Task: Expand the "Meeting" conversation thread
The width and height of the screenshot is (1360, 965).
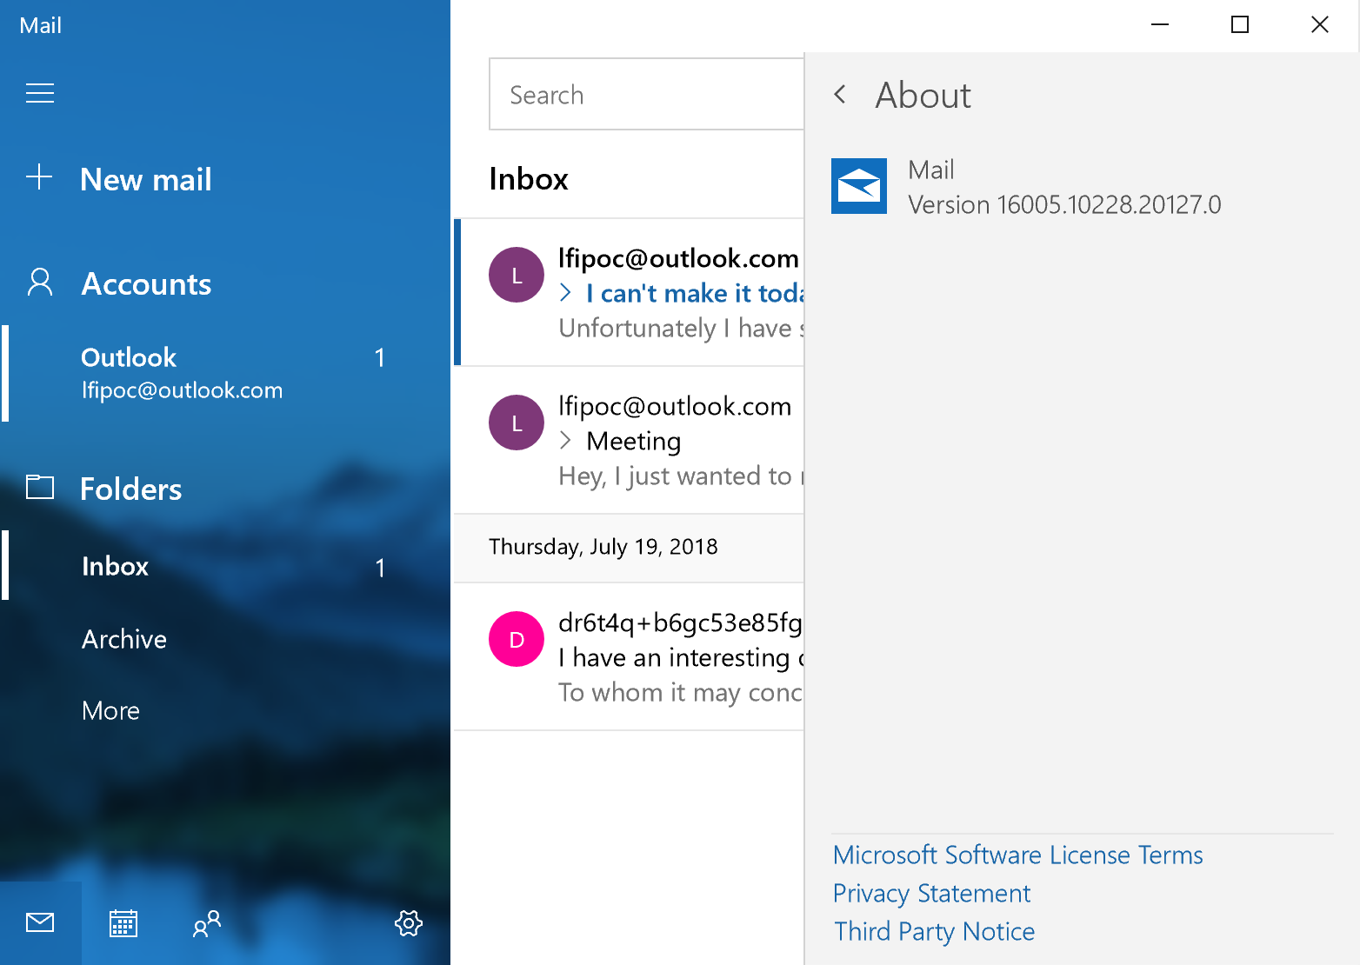Action: pos(566,441)
